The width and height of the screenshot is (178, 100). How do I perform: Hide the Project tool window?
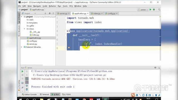coord(54,13)
